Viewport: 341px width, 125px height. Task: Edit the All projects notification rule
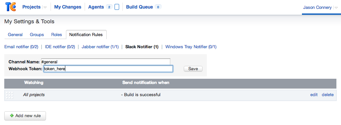click(x=314, y=94)
